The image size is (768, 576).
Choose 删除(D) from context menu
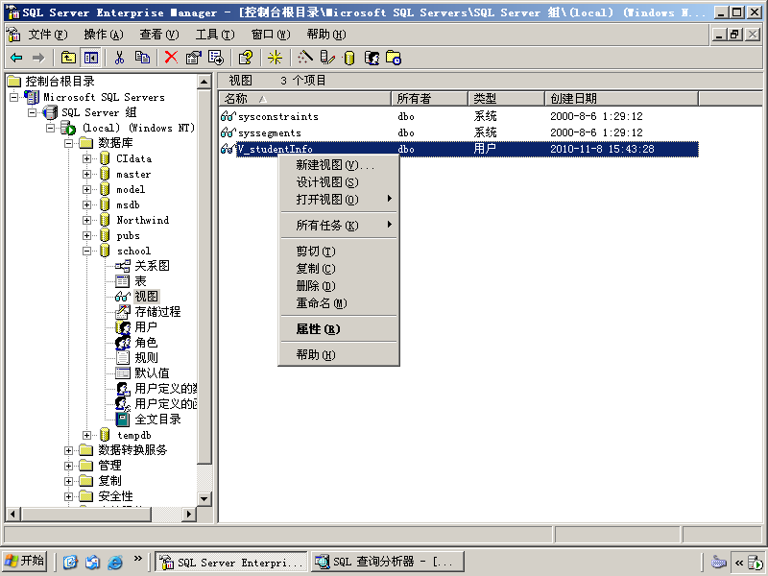339,285
